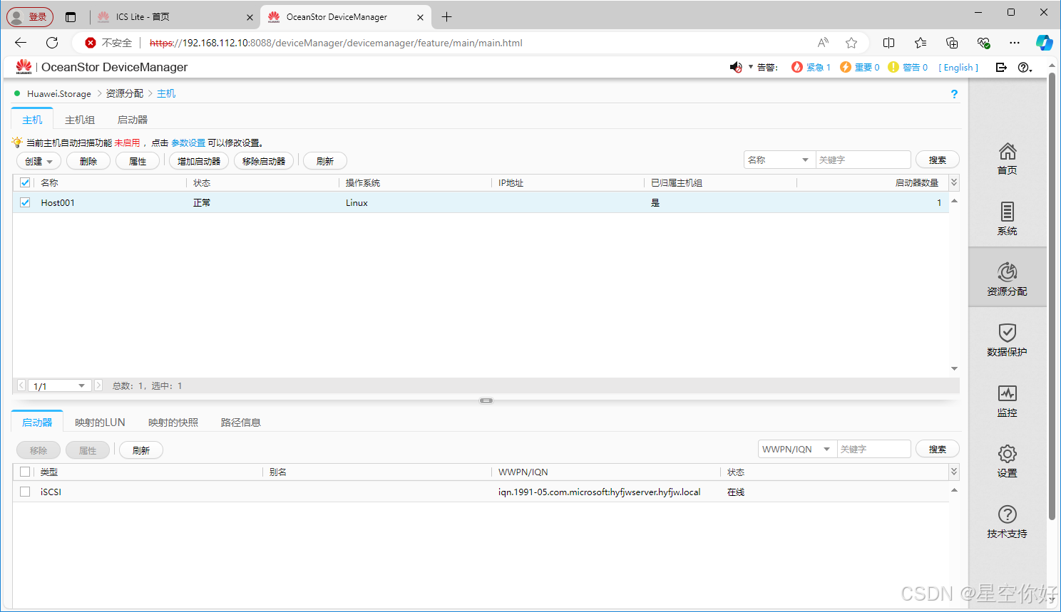Collapse the details panel splitter handle
Screen dimensions: 1061x612
(x=486, y=400)
